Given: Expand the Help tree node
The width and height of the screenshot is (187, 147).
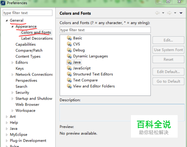Looking at the screenshot, I should coord(7,123).
